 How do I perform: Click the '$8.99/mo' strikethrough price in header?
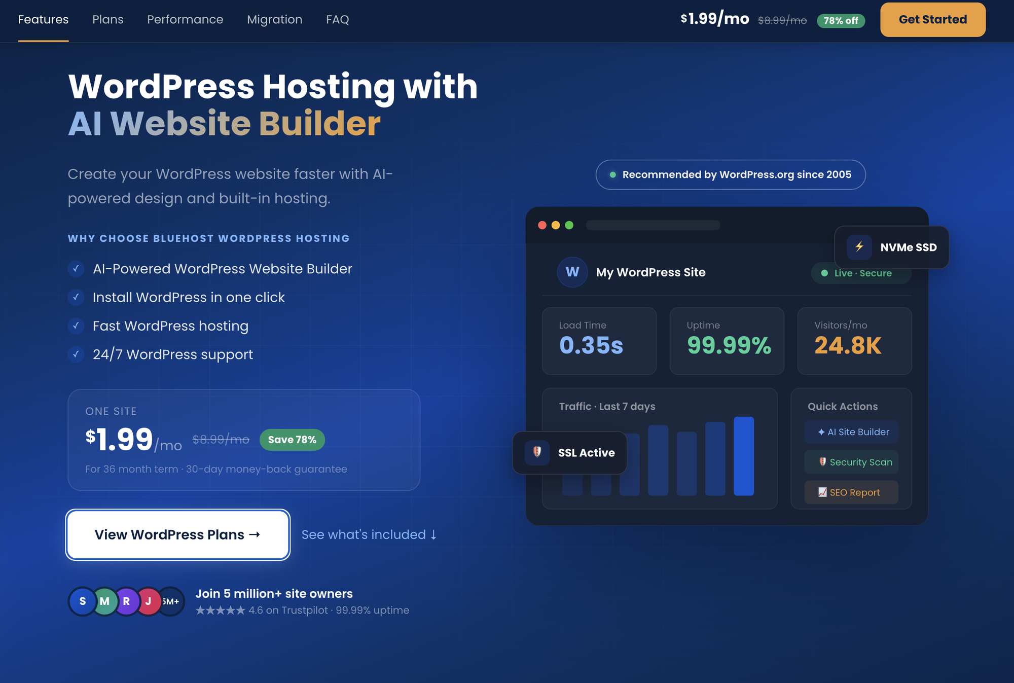[782, 20]
